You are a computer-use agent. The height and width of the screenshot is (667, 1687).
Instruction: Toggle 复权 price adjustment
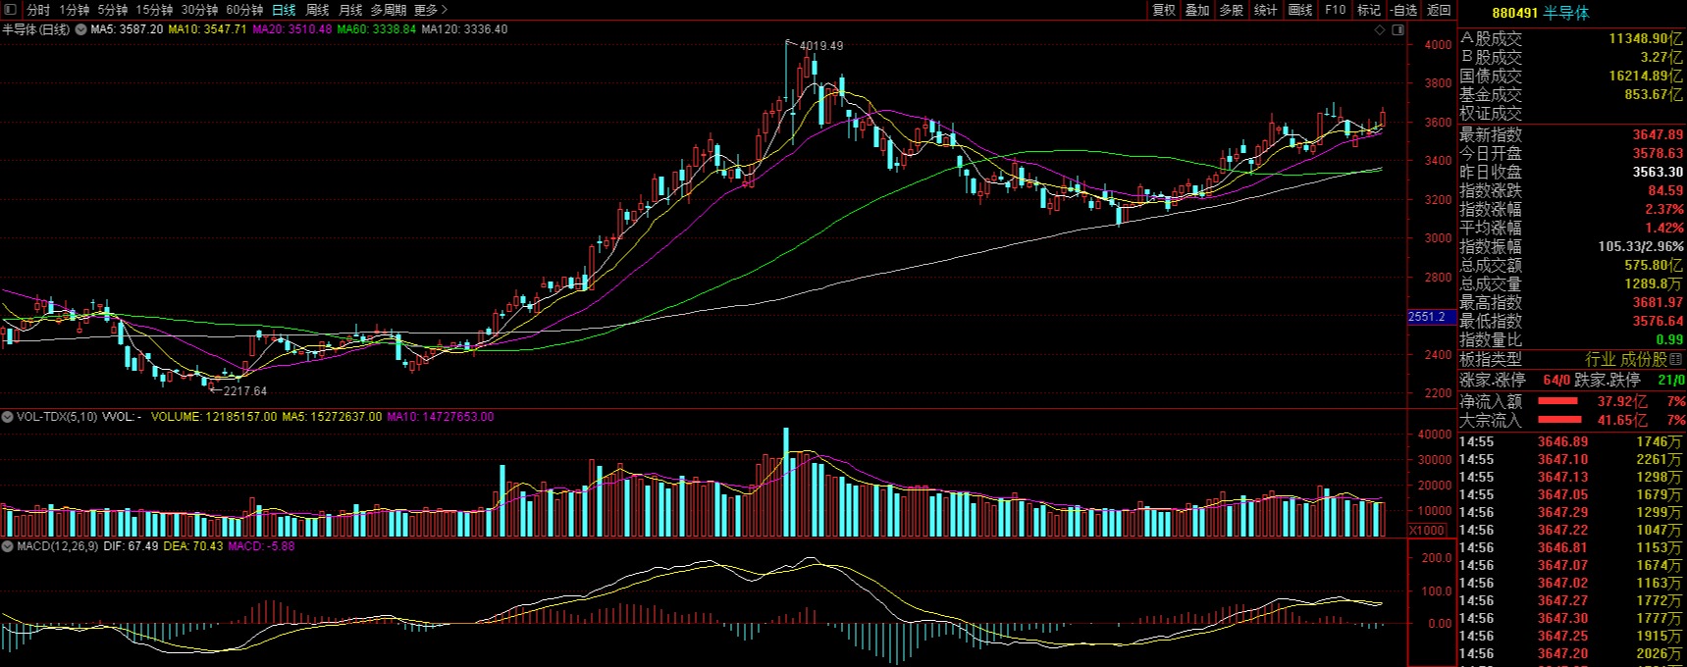click(x=1164, y=10)
